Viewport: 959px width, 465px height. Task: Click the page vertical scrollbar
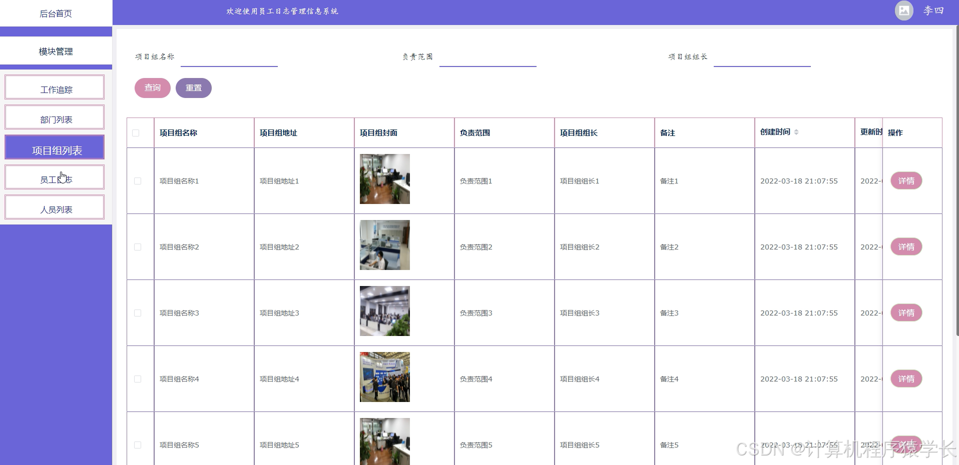coord(957,180)
